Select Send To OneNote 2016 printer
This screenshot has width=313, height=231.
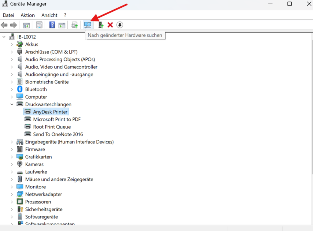[x=58, y=134]
